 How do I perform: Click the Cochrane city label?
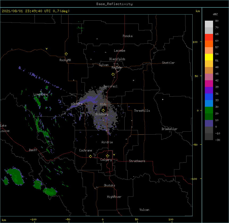click(86, 150)
